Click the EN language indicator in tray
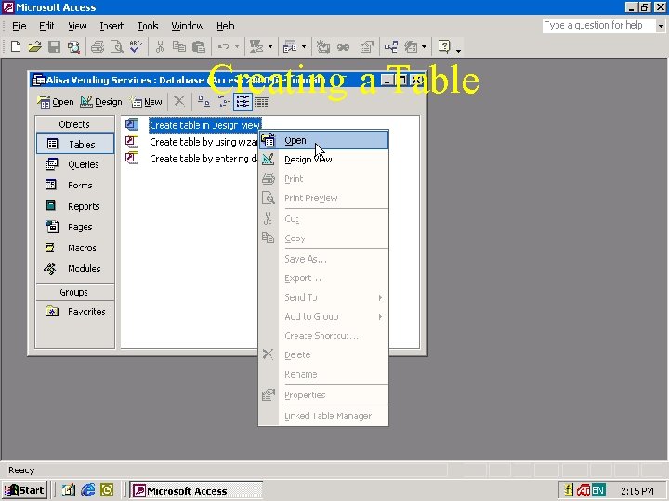 (x=598, y=491)
